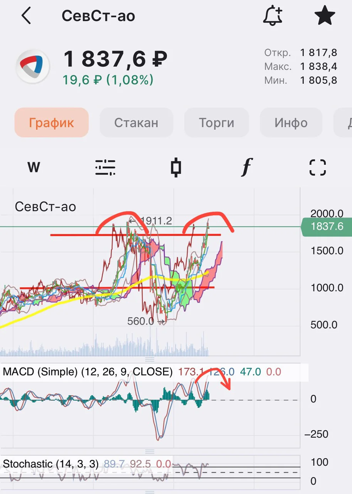The width and height of the screenshot is (352, 494).
Task: Go back using the left arrow
Action: tap(26, 16)
